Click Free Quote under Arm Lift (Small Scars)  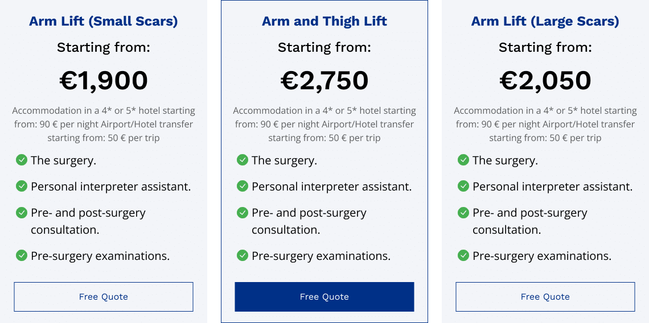click(104, 296)
